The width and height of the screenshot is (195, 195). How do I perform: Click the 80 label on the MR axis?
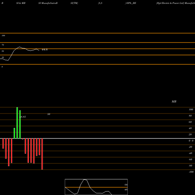pyautogui.click(x=190, y=116)
